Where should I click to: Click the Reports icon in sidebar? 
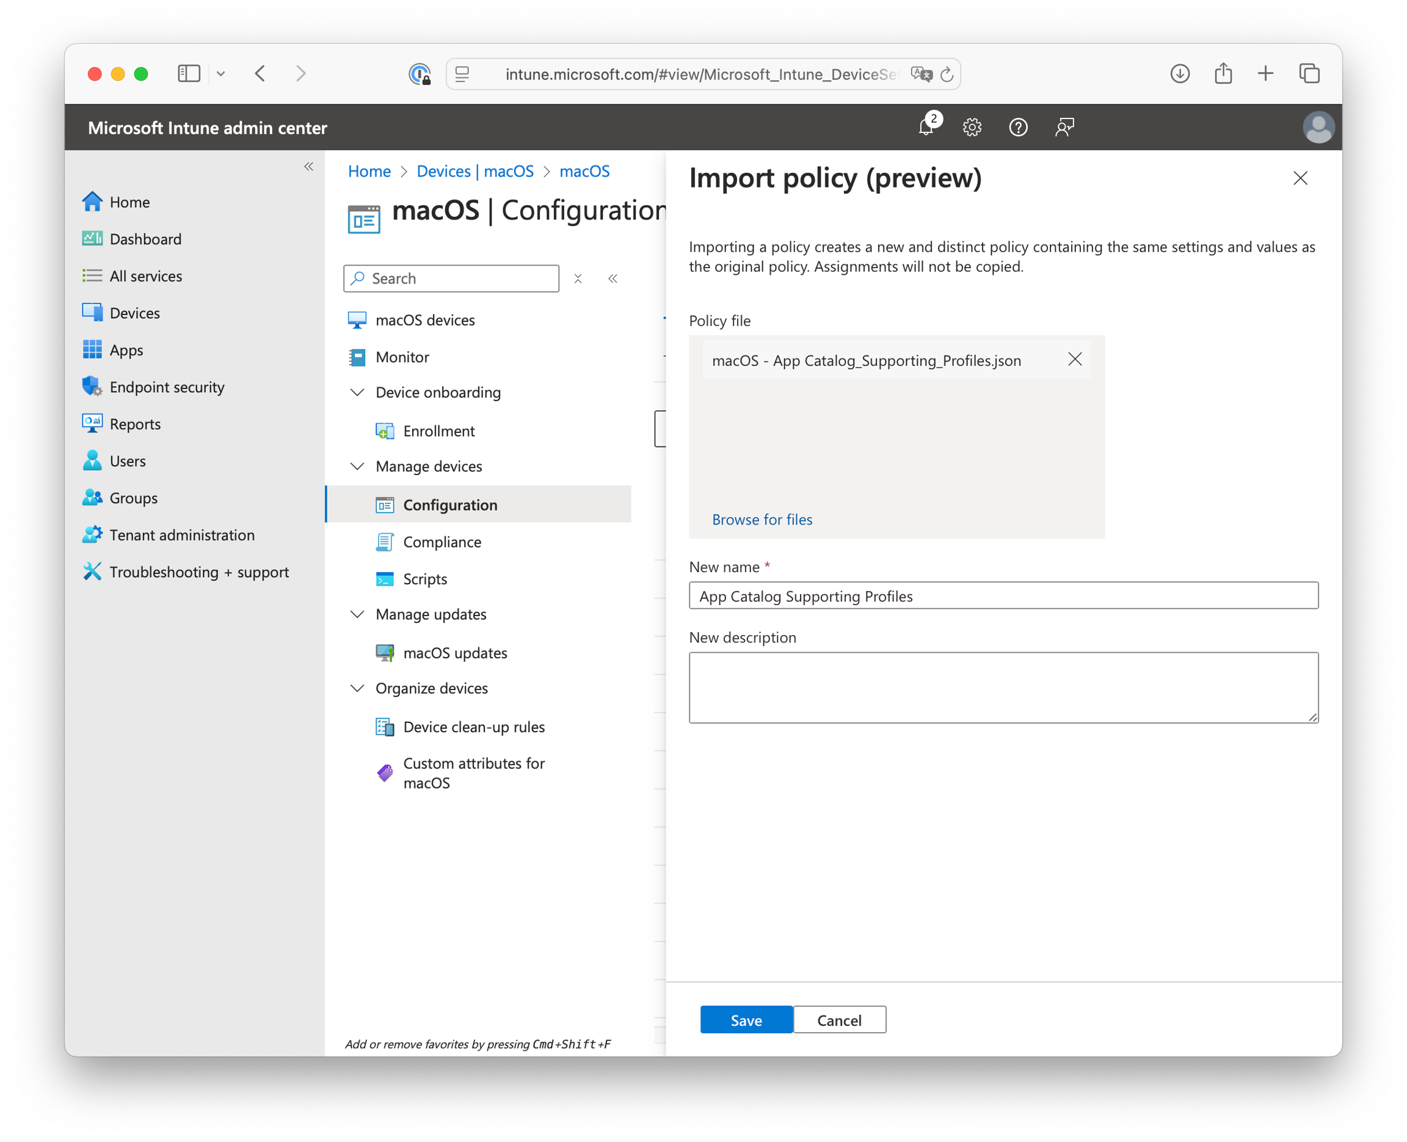pos(92,424)
